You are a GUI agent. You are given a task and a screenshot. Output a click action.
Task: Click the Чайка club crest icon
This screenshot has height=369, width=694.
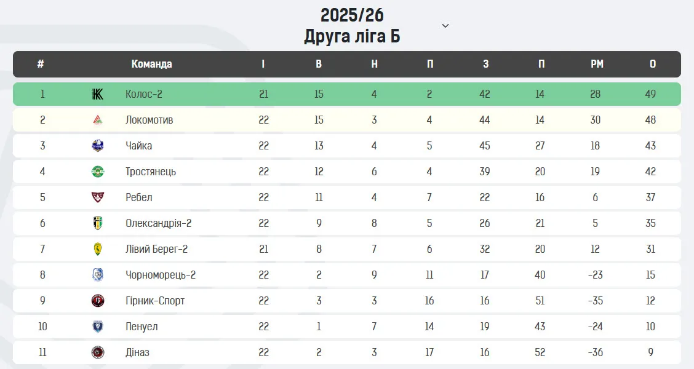[97, 146]
